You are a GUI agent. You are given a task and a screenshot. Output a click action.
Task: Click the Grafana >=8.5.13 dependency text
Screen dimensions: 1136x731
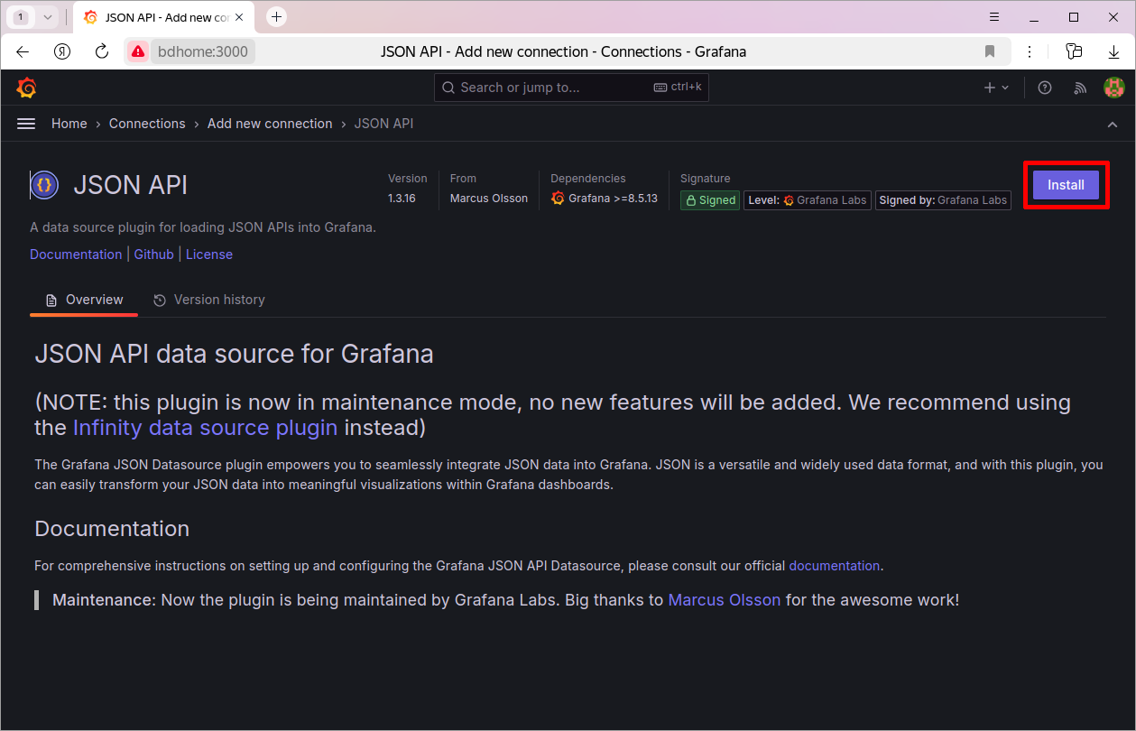coord(613,199)
